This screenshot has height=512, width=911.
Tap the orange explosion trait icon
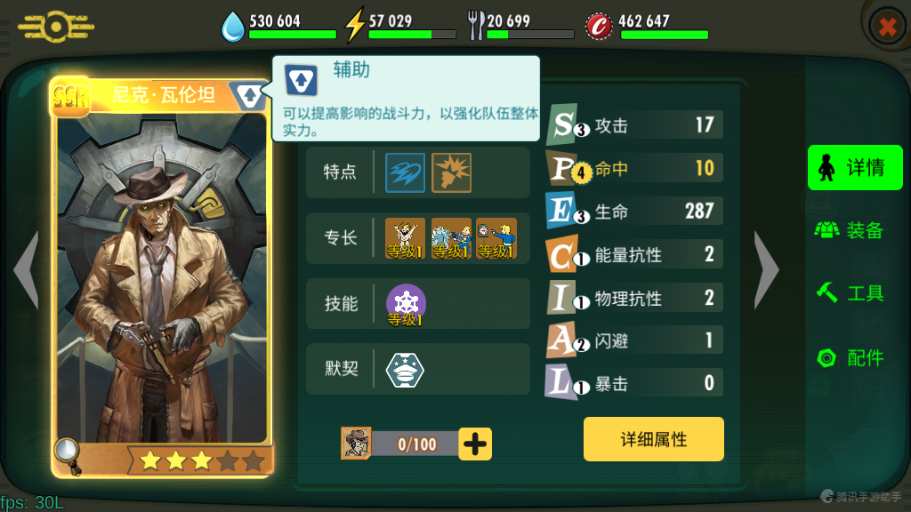[x=451, y=173]
